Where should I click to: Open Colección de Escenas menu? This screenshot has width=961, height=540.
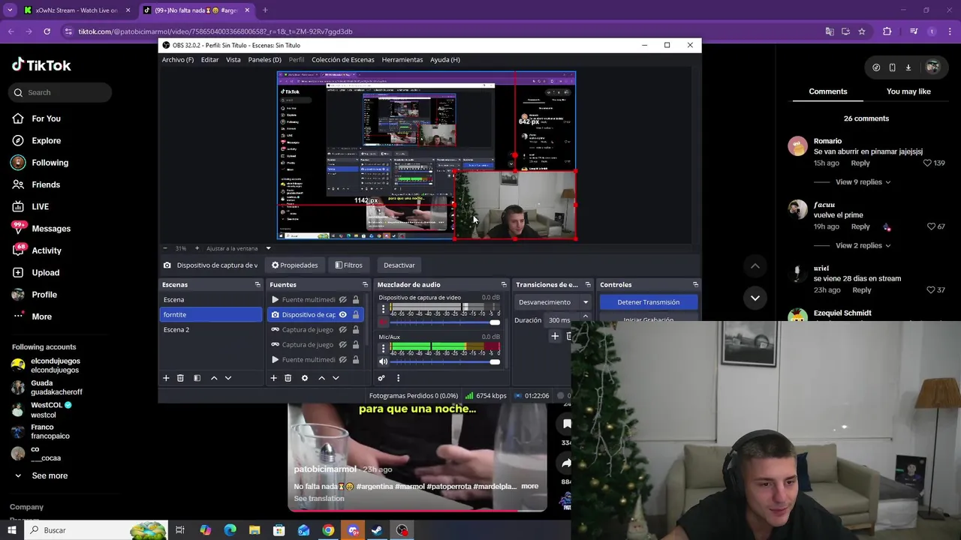[x=342, y=60]
